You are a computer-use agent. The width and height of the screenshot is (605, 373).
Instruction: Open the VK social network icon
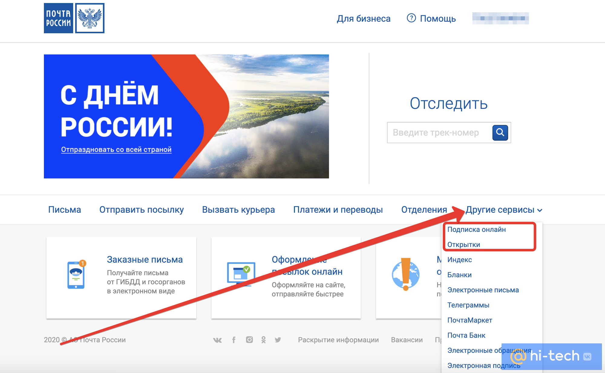coord(217,340)
